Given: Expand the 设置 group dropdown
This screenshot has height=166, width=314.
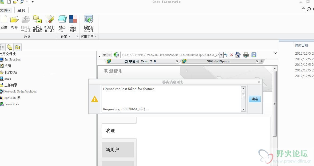Looking at the screenshot, I should pyautogui.click(x=65, y=37).
